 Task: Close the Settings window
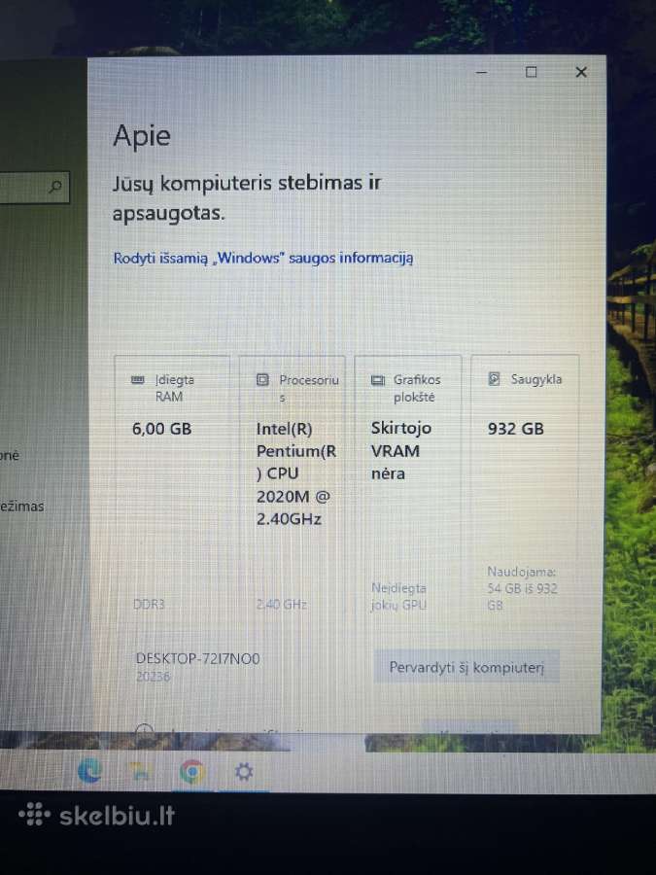click(x=581, y=72)
